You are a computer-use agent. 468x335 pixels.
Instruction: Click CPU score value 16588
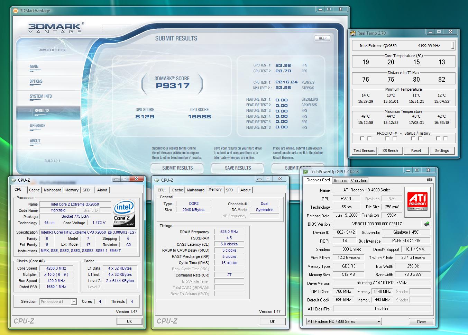click(199, 117)
